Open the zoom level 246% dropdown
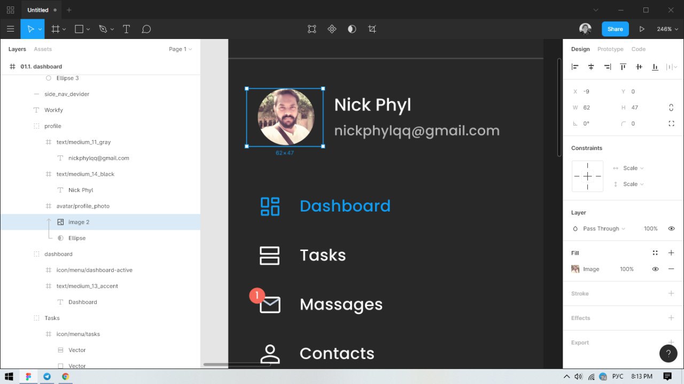684x384 pixels. (x=667, y=29)
